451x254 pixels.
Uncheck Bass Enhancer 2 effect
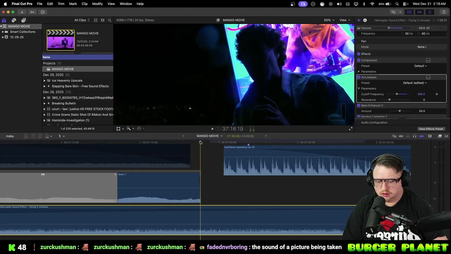[359, 105]
